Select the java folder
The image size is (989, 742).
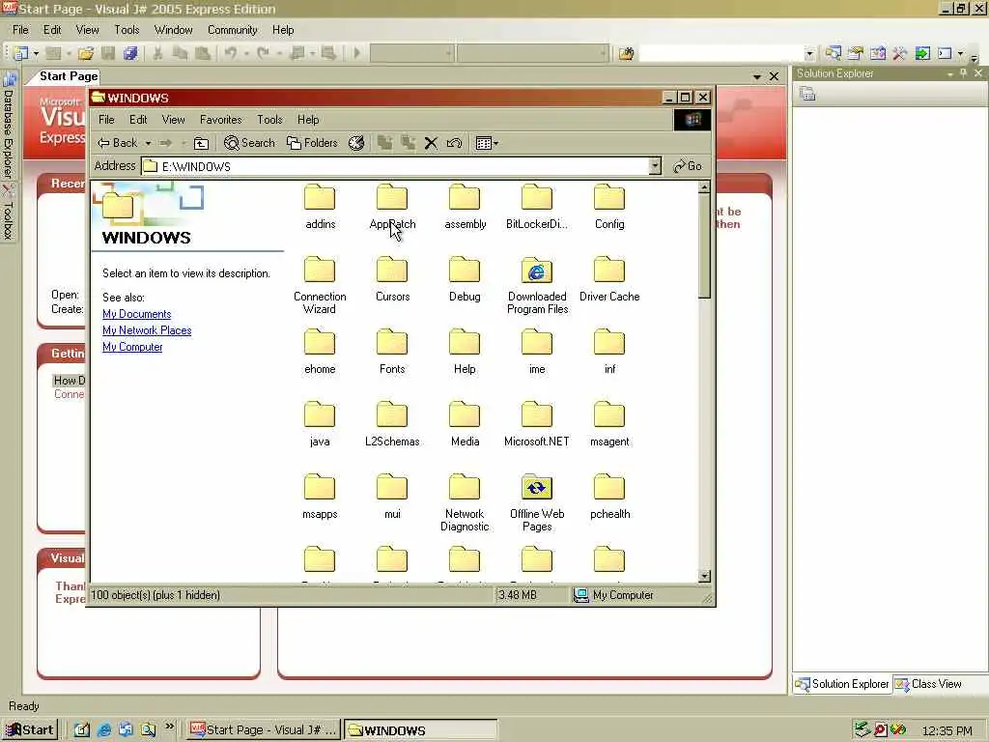click(x=320, y=424)
